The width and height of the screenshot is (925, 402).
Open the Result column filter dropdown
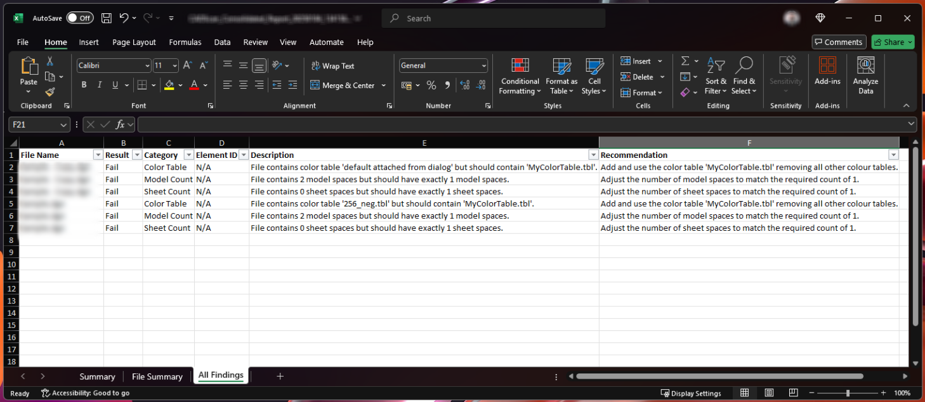136,155
